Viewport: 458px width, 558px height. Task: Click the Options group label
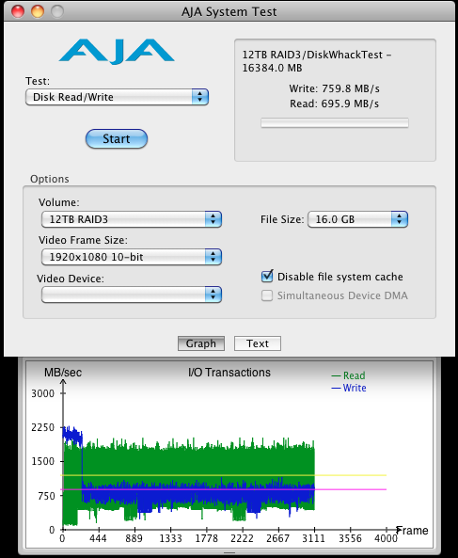coord(50,179)
